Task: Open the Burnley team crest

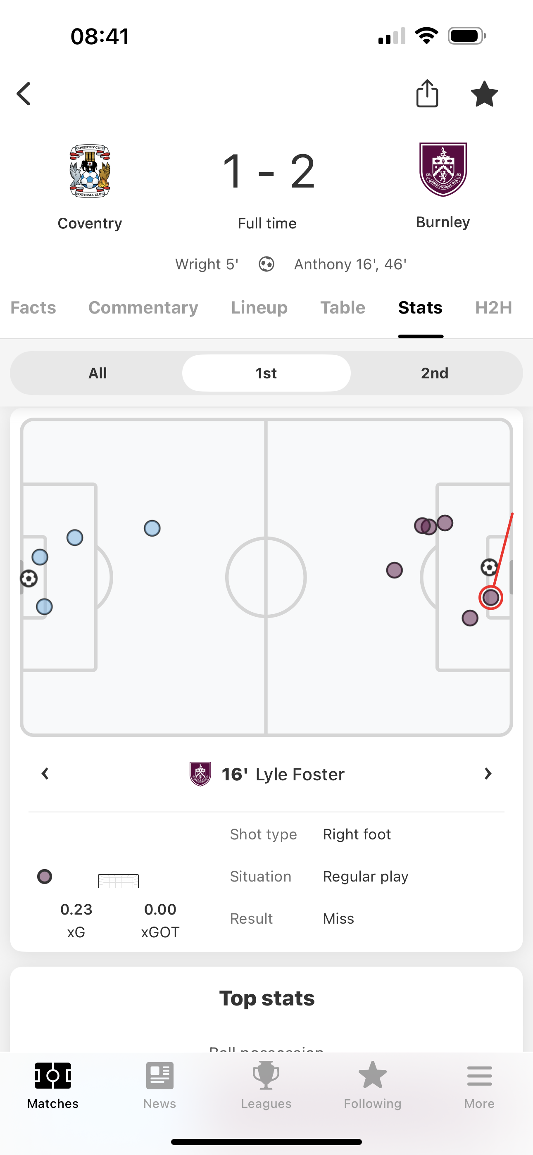Action: tap(443, 169)
